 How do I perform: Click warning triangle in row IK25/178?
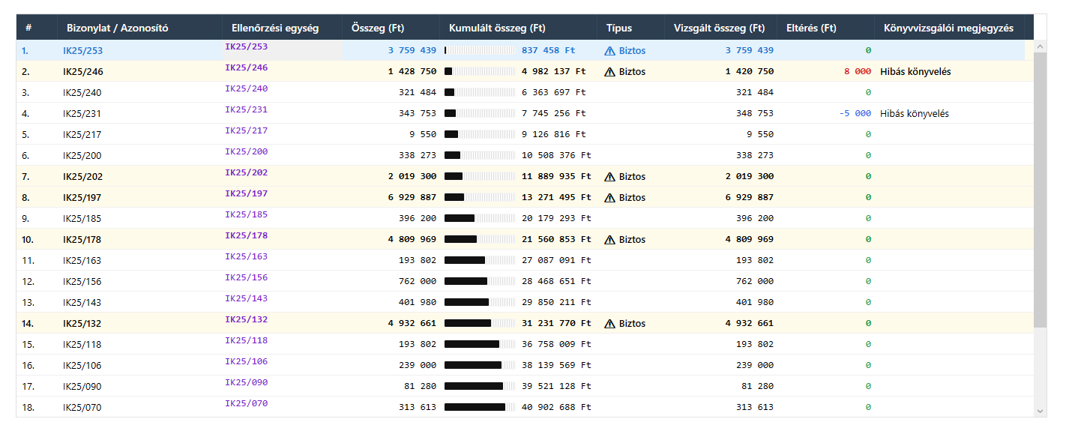click(609, 240)
